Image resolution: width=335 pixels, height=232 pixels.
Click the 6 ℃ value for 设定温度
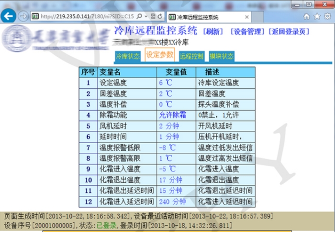click(x=165, y=83)
